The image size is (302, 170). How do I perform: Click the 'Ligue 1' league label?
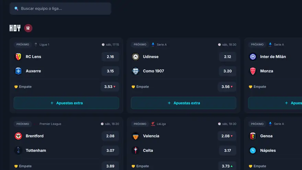click(44, 45)
